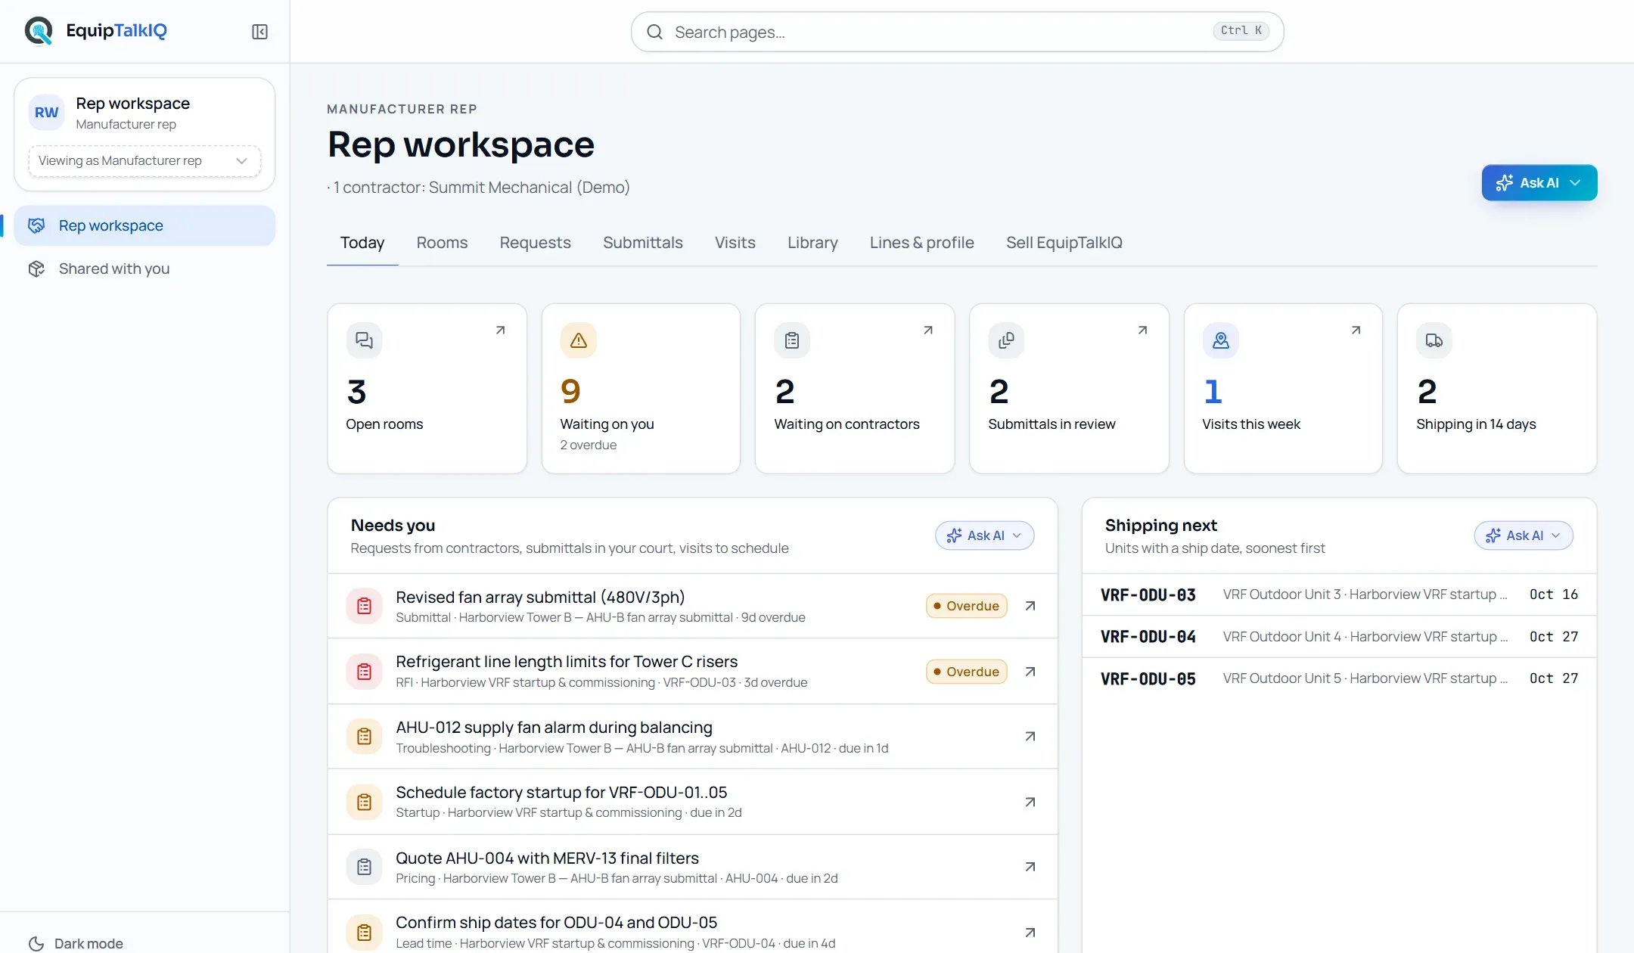Click the Ctrl K shortcut badge
1634x953 pixels.
pos(1241,30)
